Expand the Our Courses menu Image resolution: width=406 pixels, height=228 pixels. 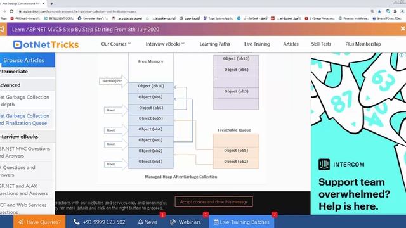click(115, 44)
